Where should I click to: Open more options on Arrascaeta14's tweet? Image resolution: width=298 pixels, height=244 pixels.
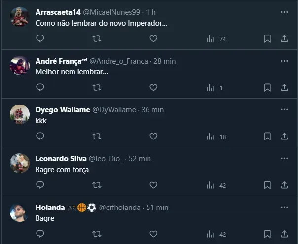pos(284,12)
